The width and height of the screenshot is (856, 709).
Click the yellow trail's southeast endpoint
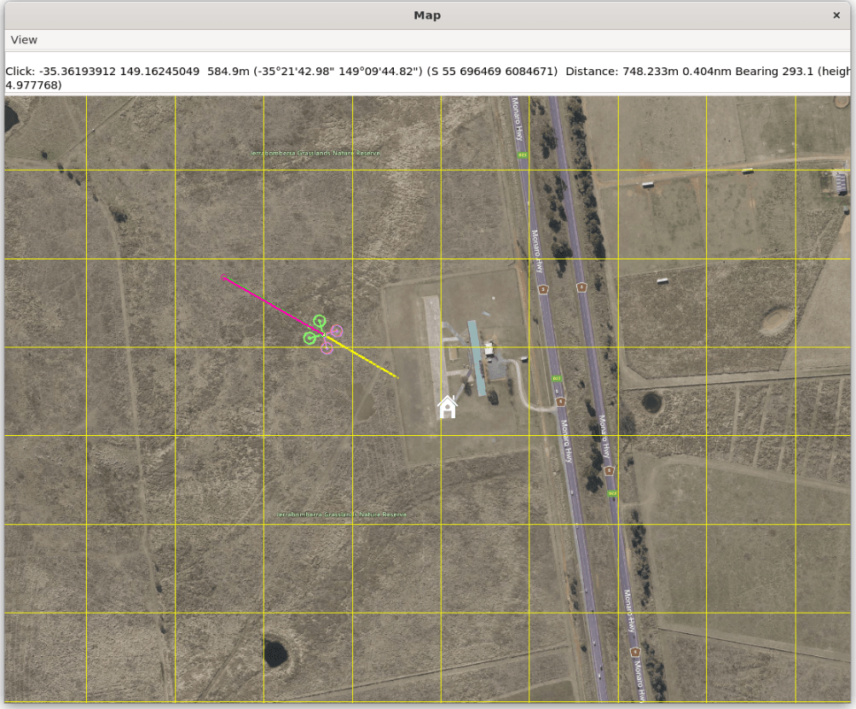tap(396, 376)
